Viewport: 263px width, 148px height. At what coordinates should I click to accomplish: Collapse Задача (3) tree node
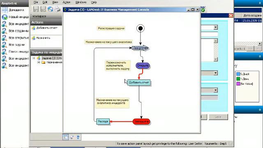[34, 58]
